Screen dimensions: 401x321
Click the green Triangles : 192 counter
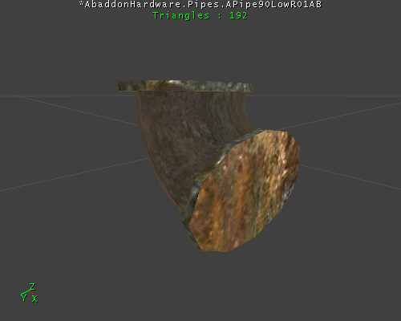point(200,16)
